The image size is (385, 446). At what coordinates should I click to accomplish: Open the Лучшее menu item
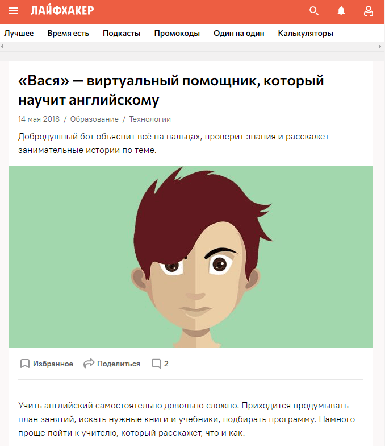pos(19,33)
